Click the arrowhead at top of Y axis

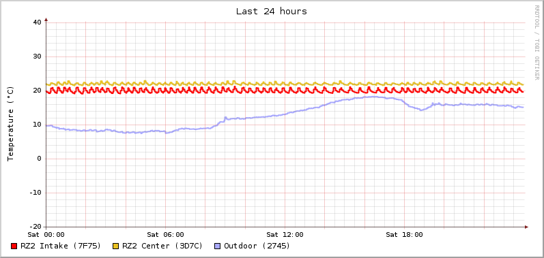click(46, 20)
